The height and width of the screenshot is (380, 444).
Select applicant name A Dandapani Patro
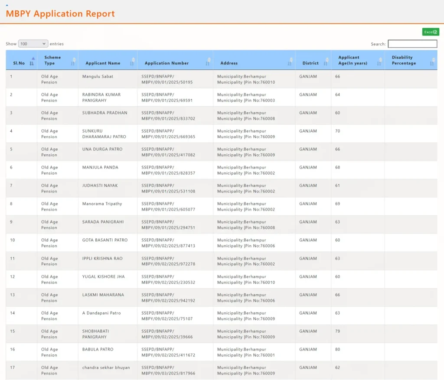(x=101, y=313)
